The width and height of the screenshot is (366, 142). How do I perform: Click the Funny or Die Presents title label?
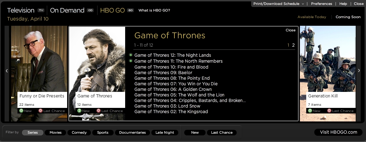pos(42,96)
